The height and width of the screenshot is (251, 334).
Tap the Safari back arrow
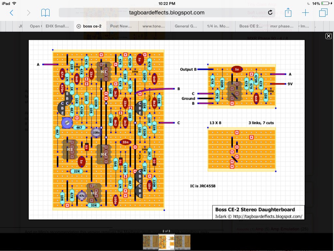pos(11,13)
